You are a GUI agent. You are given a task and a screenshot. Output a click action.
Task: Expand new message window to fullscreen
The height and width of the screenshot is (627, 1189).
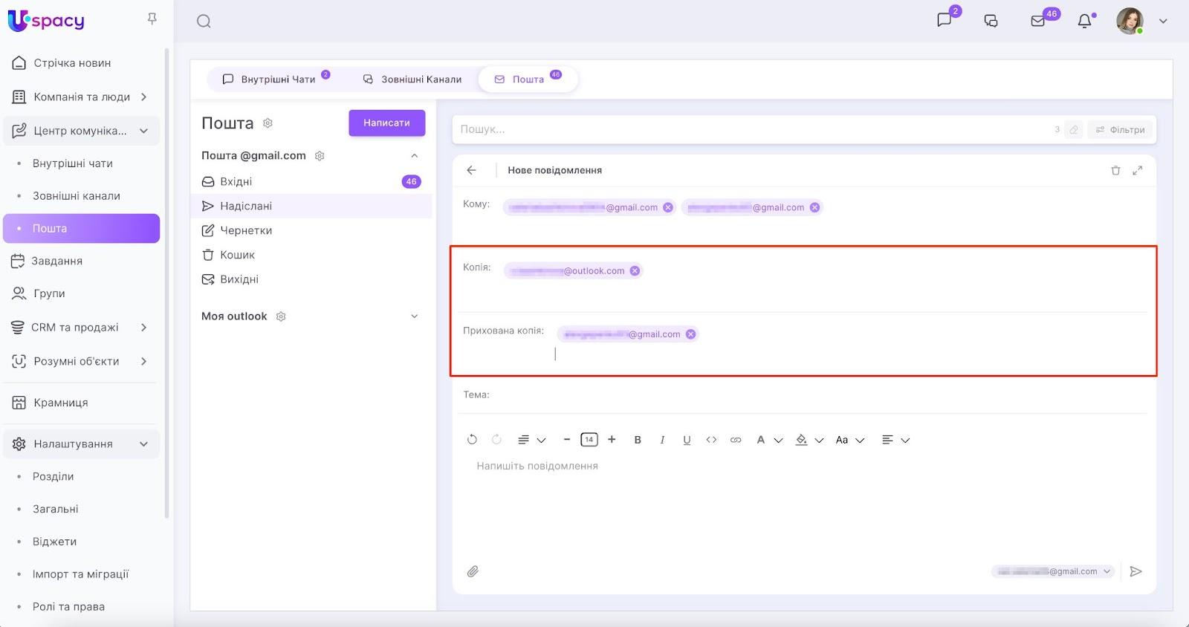pyautogui.click(x=1137, y=170)
